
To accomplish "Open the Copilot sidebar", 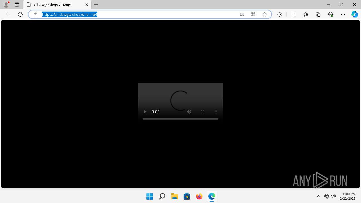I will click(355, 14).
